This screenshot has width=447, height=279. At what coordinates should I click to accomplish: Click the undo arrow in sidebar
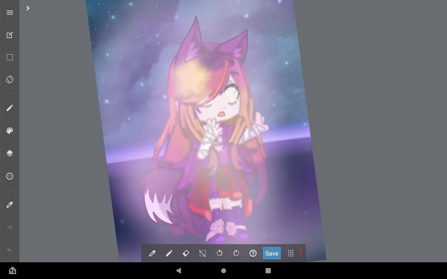10,250
